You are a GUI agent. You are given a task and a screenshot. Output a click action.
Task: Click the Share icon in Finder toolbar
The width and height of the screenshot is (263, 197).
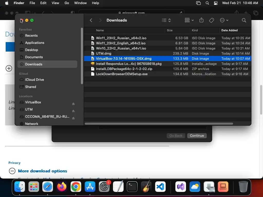tap(201, 20)
